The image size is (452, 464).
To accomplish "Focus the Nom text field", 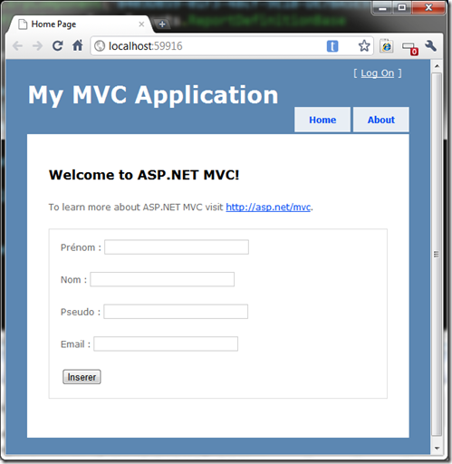I will coord(162,279).
